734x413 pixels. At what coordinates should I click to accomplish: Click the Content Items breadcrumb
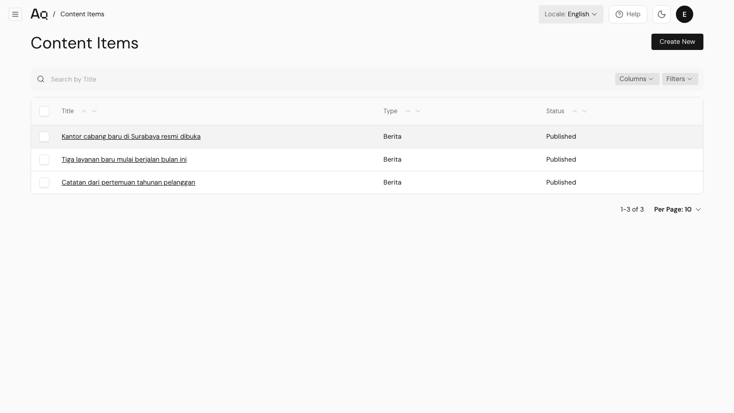[x=82, y=14]
